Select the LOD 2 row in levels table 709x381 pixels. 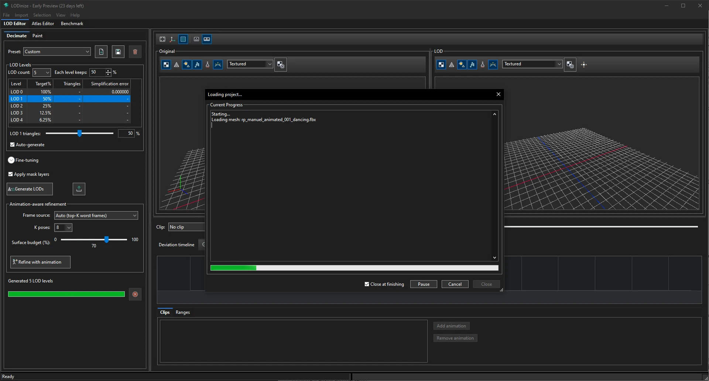click(x=69, y=106)
